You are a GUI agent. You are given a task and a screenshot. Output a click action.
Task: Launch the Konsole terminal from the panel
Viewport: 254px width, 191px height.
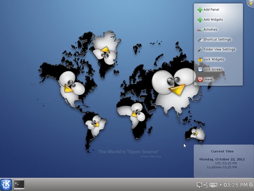19,184
